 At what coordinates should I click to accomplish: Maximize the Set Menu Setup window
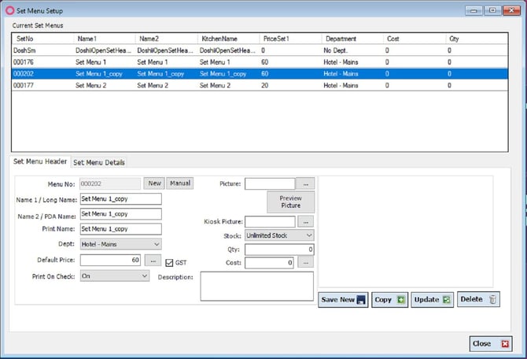click(492, 11)
